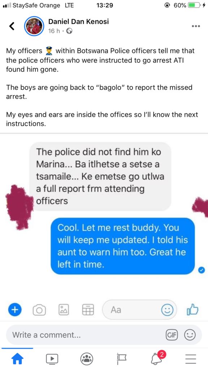
Task: Tap the public globe privacy icon
Action: pyautogui.click(x=69, y=31)
